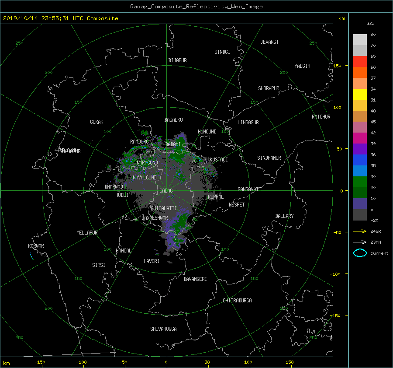Click the dBZ legend heading
This screenshot has width=393, height=368.
click(370, 23)
